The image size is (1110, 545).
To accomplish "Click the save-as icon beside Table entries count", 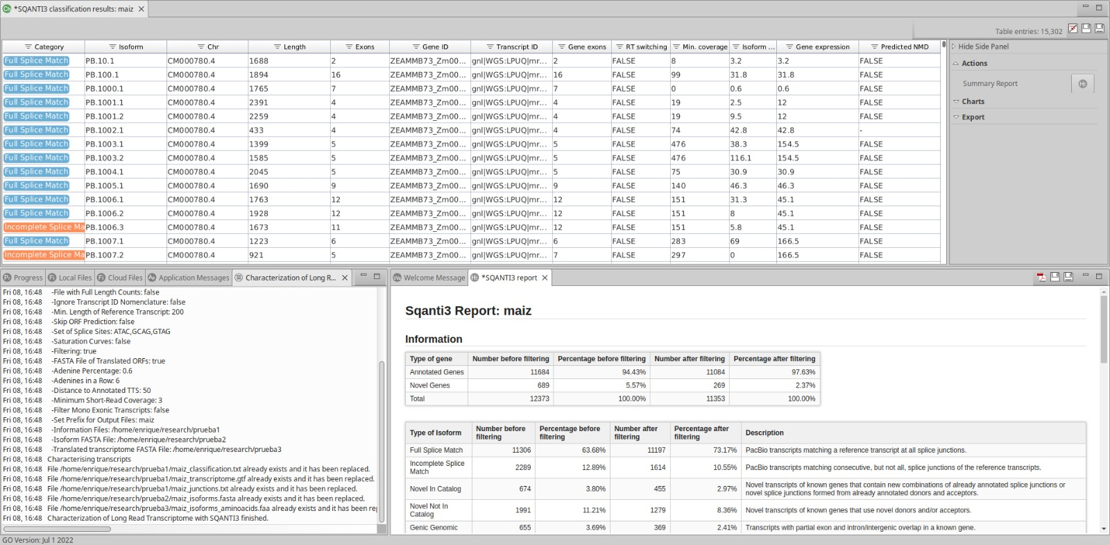I will tap(1100, 28).
